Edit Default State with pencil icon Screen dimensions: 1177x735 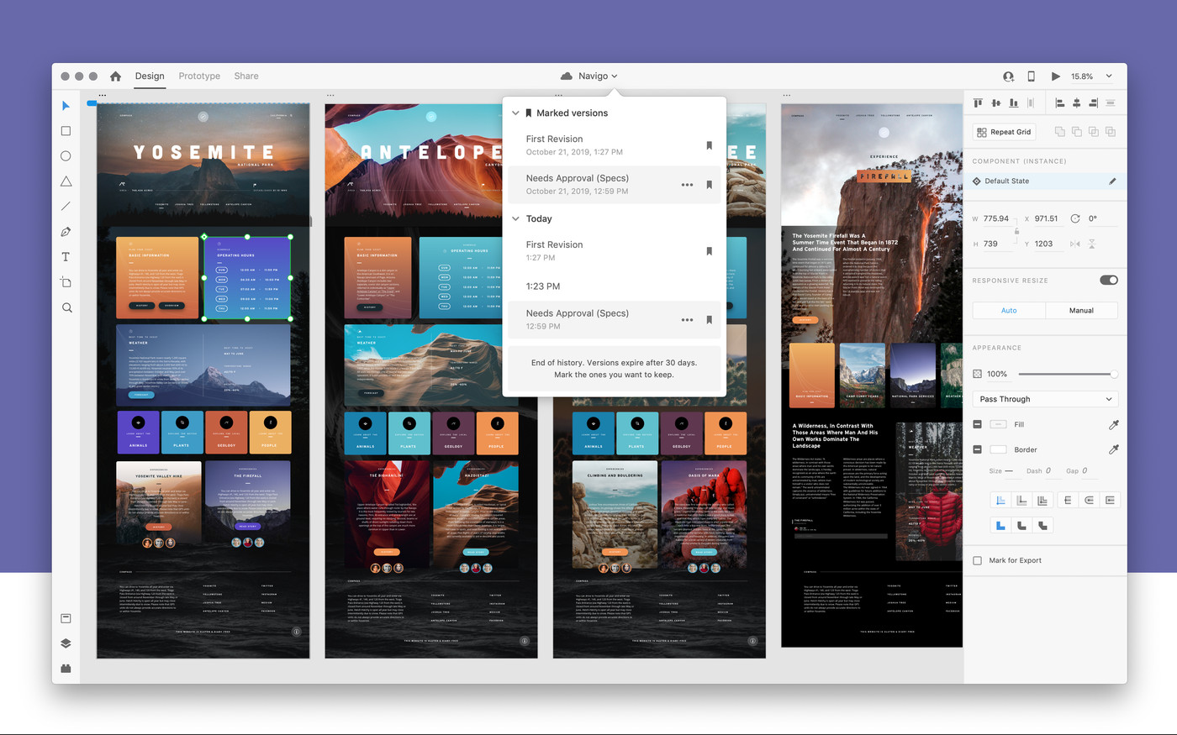click(1112, 181)
